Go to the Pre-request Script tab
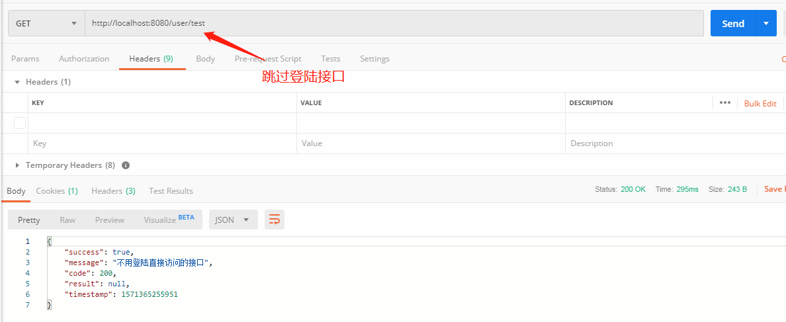 tap(268, 59)
